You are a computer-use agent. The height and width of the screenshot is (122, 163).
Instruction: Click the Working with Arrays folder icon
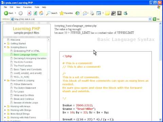tap(8, 106)
